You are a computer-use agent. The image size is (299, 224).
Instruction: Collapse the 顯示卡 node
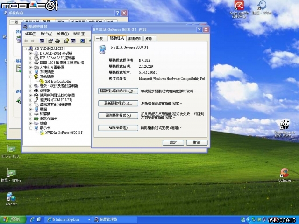tap(31, 128)
